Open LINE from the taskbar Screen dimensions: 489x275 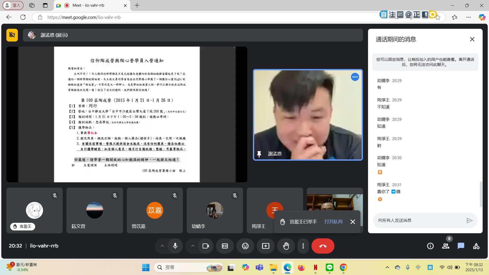[x=330, y=267]
